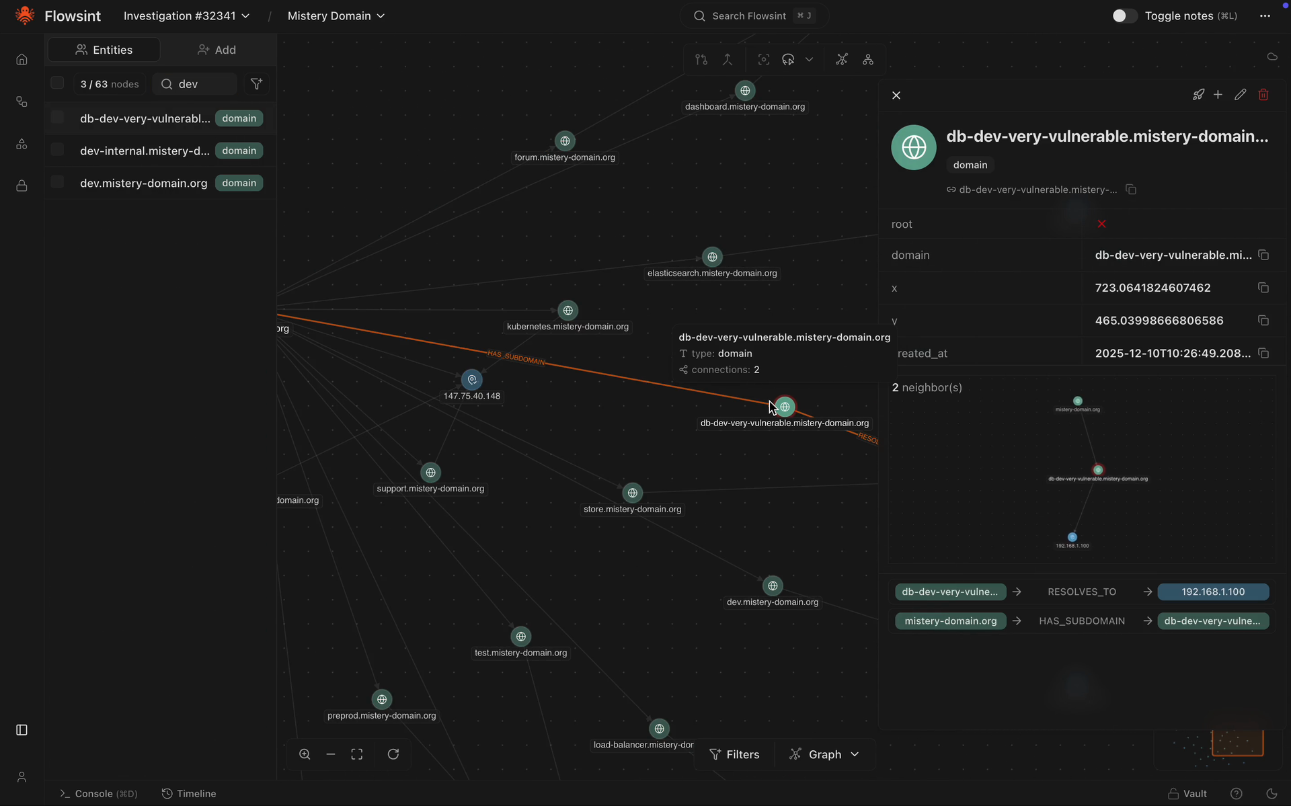
Task: Open the Vault button
Action: [x=1187, y=794]
